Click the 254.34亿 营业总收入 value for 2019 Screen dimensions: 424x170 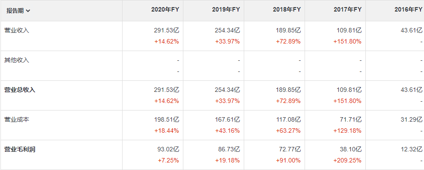click(227, 90)
